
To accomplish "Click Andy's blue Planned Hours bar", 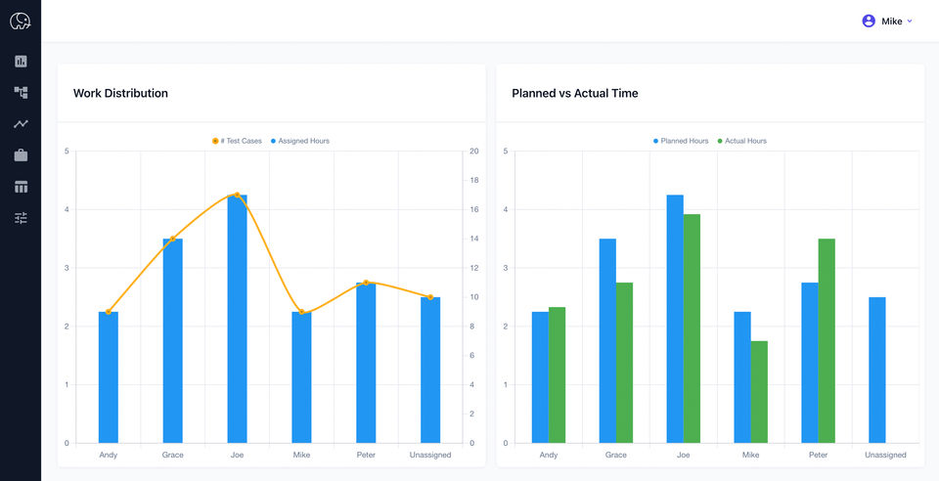I will [540, 377].
